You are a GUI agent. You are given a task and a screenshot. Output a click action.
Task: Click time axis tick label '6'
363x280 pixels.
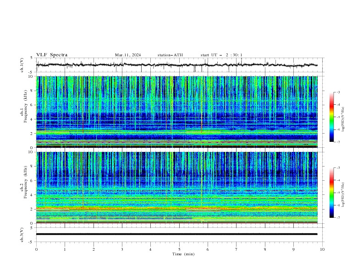click(208, 249)
